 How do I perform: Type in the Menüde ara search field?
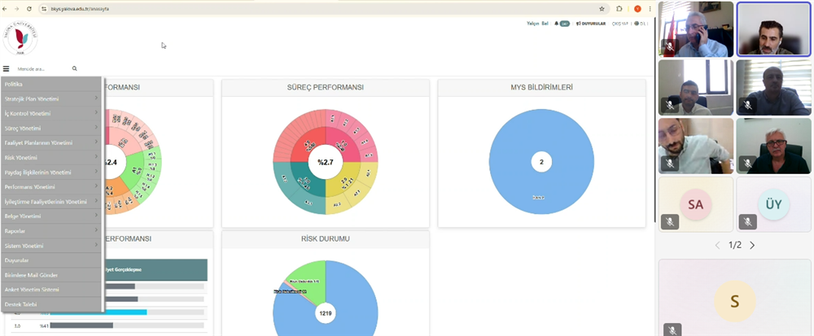tap(41, 69)
